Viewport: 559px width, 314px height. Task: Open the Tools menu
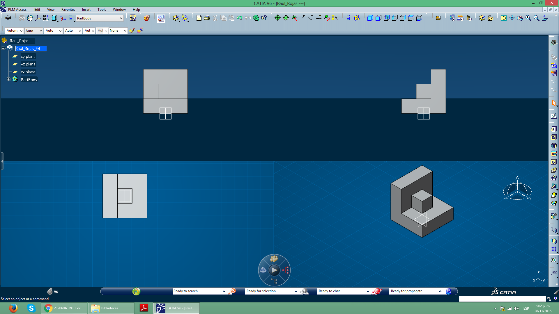102,9
